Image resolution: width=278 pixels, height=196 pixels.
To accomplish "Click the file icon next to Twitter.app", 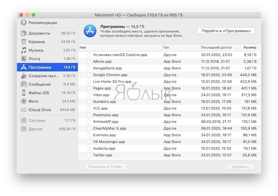I will (x=89, y=155).
